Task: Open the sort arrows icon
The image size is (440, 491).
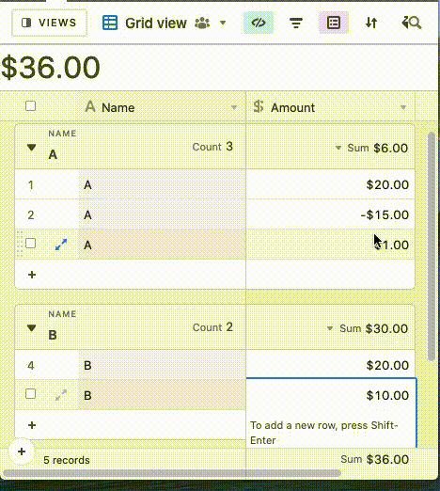Action: [371, 23]
